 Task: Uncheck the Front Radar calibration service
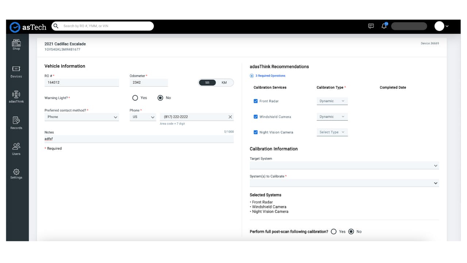256,101
